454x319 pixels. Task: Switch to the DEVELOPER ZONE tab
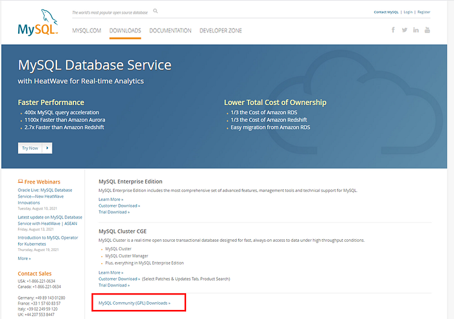point(221,30)
